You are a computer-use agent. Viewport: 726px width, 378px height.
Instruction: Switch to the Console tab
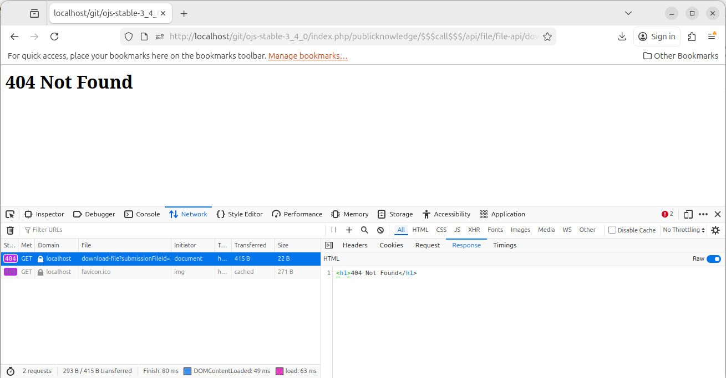142,214
